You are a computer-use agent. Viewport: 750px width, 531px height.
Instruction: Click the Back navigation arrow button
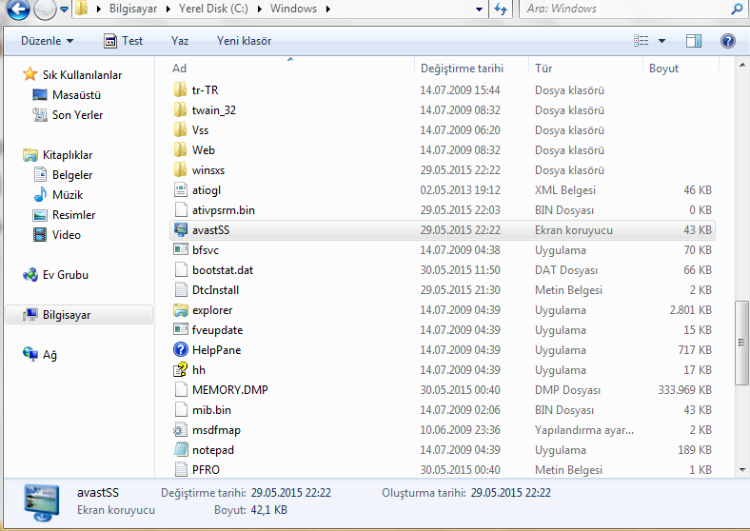(17, 10)
